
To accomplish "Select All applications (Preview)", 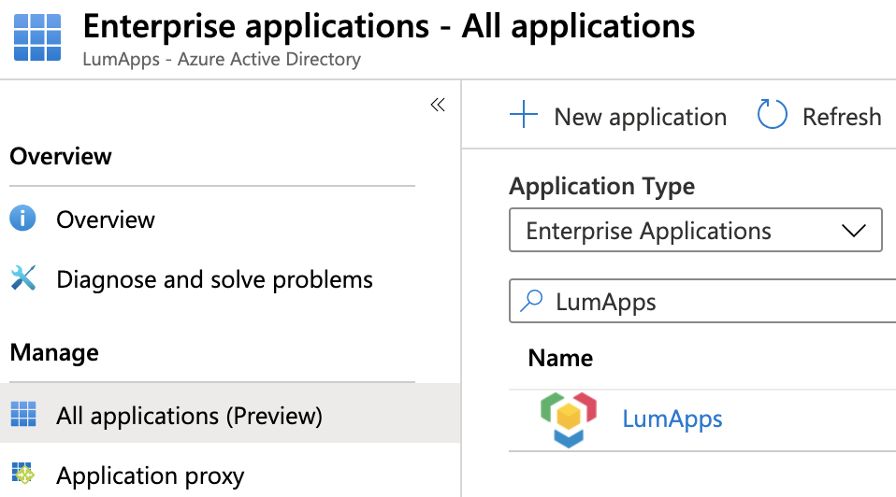I will pyautogui.click(x=230, y=415).
